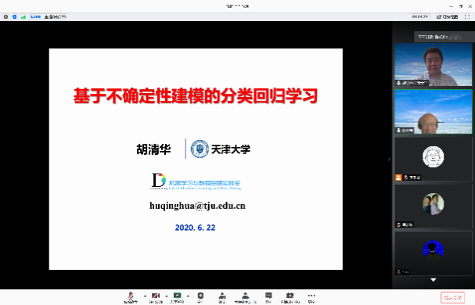Click the green network signal bars icon
This screenshot has width=475, height=305.
(23, 16)
